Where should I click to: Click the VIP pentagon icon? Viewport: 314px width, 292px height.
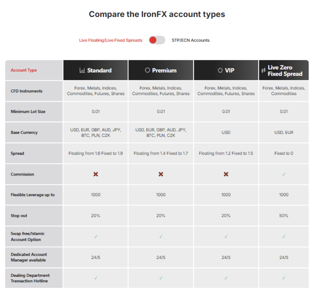(x=220, y=70)
